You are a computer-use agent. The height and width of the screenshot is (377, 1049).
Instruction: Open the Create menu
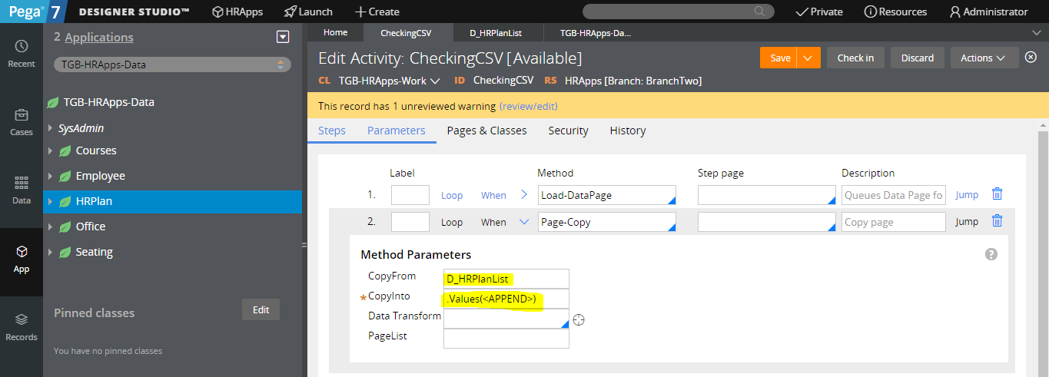click(x=377, y=12)
